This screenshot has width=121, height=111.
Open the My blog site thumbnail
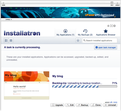tap(27, 85)
